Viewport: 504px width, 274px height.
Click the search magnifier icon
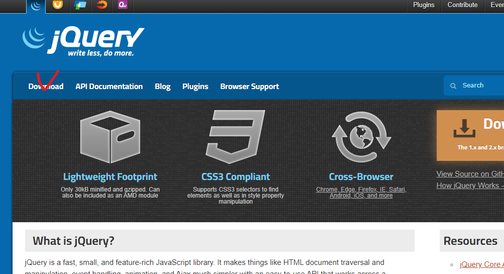click(x=453, y=85)
